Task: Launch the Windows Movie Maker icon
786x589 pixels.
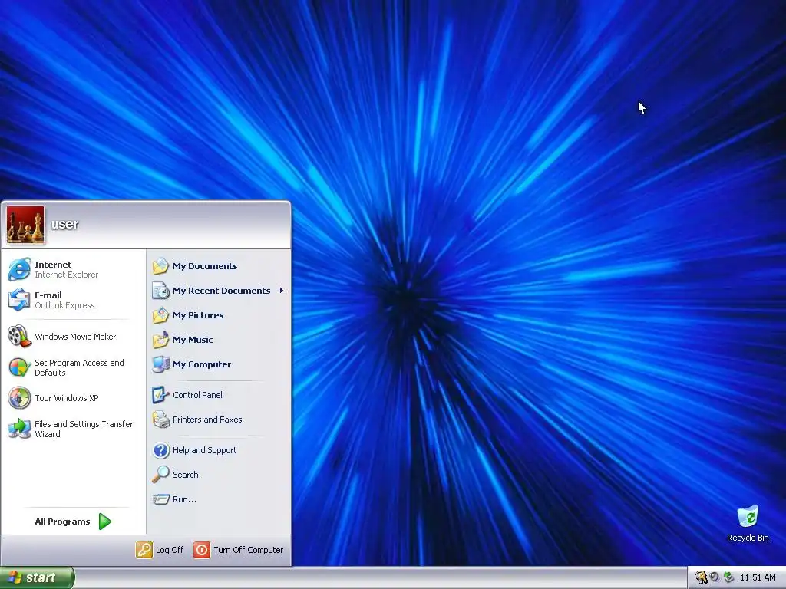Action: click(19, 336)
